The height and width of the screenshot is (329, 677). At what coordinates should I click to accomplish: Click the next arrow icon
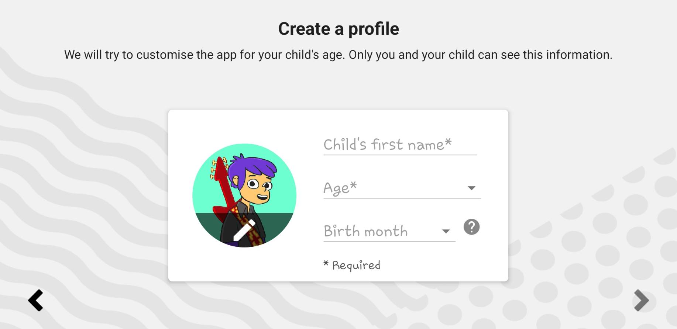point(641,300)
